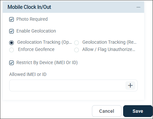Click Restrict By Device (IMEI Or ID) label
Image resolution: width=153 pixels, height=119 pixels.
point(47,62)
